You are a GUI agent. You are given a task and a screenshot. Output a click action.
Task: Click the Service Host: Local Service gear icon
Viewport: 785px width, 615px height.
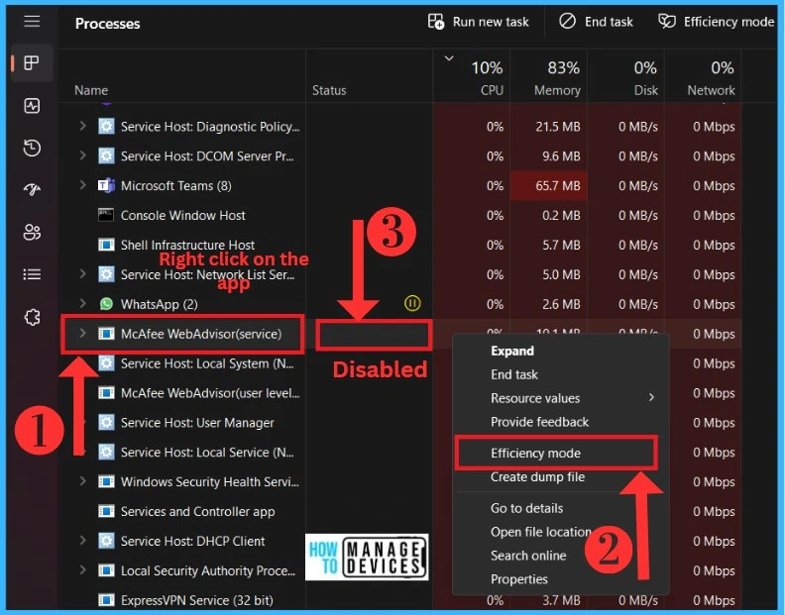coord(106,452)
